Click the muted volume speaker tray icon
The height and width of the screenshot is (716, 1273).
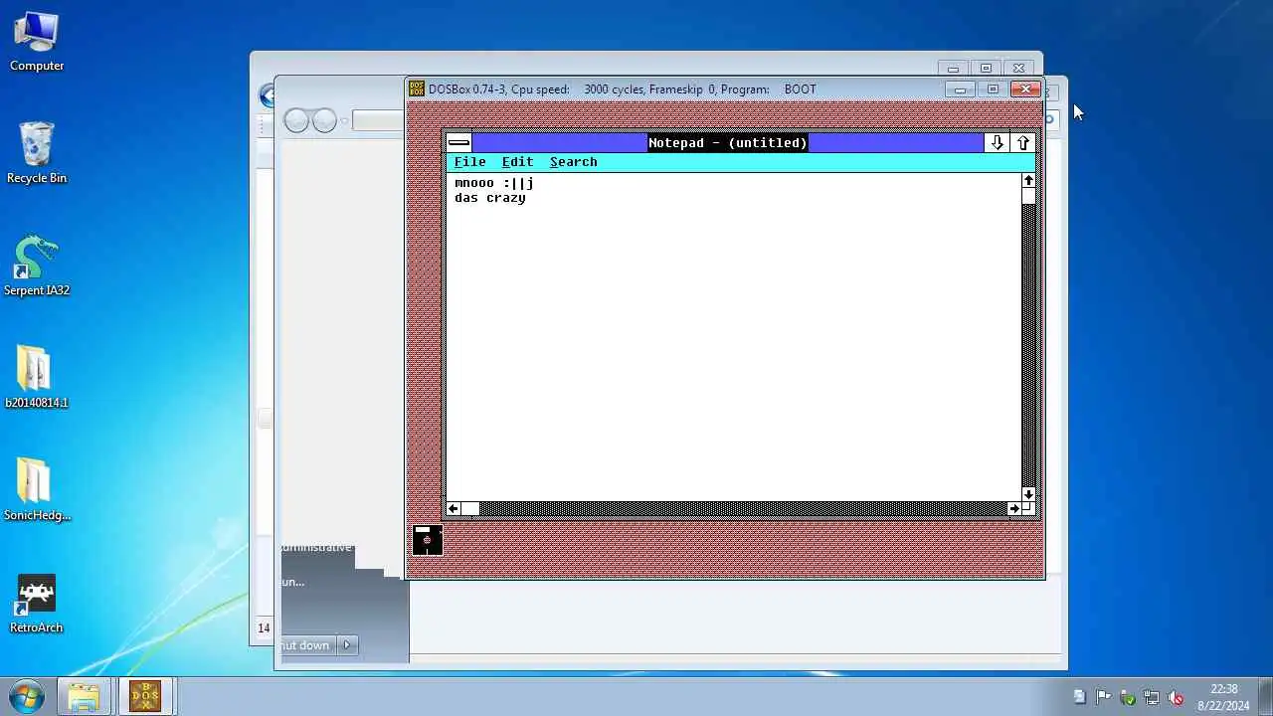coord(1176,697)
